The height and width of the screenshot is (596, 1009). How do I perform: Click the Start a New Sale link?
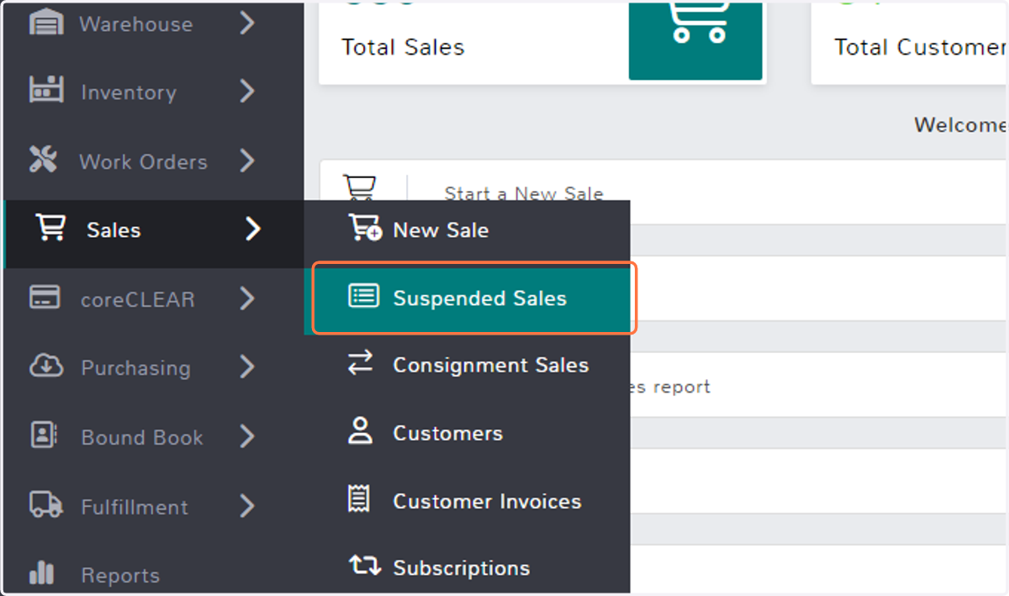pos(524,193)
